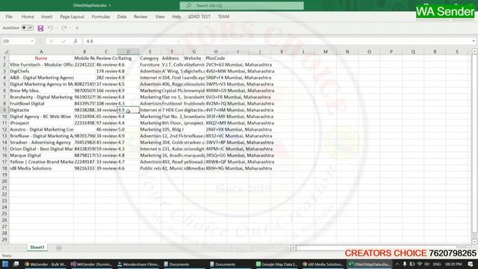Switch to the Home ribbon tab

tap(28, 16)
